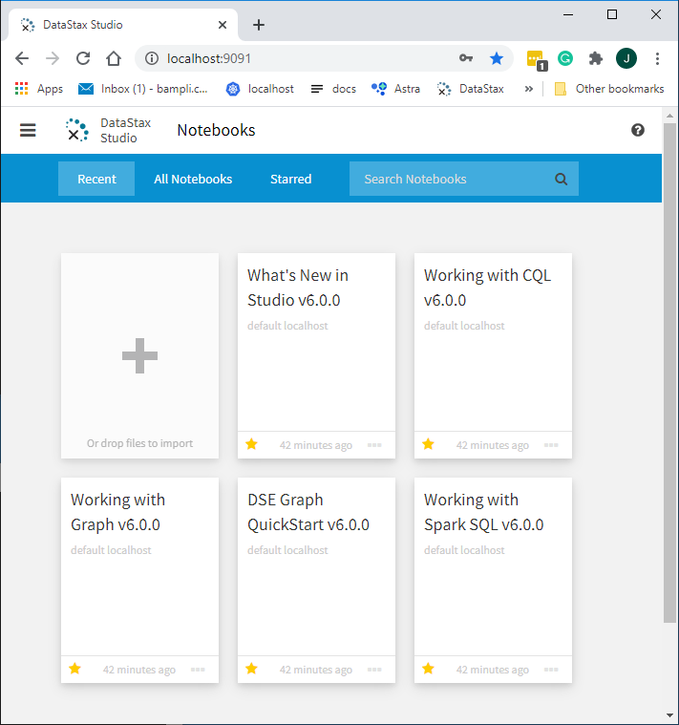Open saved passwords key icon
The width and height of the screenshot is (679, 725).
466,58
